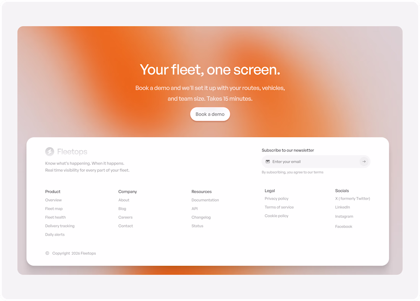Open the Fleet map link

click(54, 209)
